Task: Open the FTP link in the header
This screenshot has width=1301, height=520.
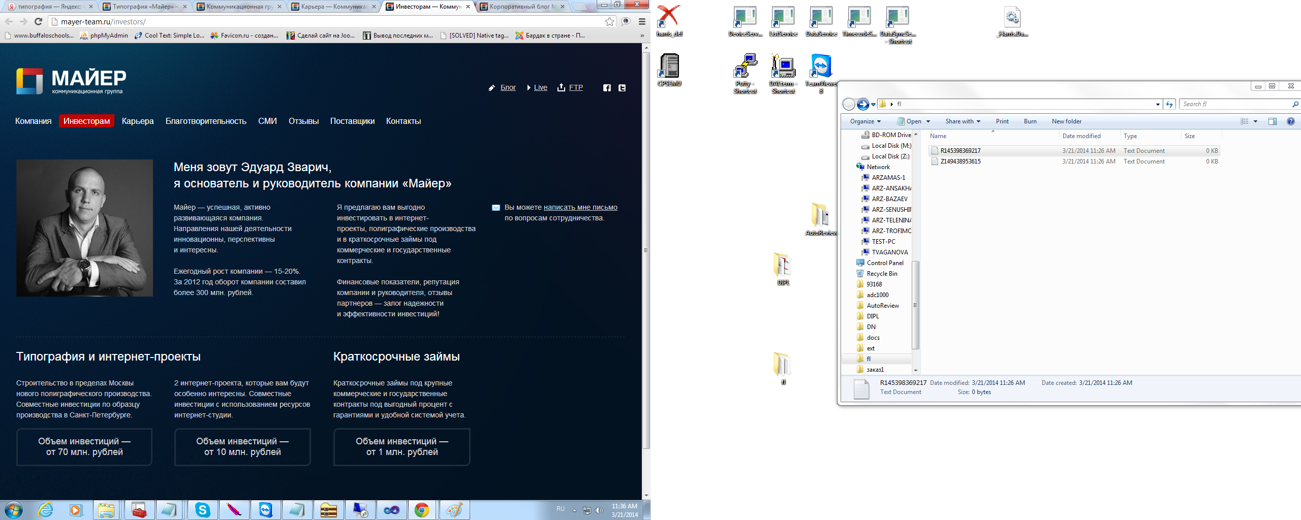Action: pos(576,87)
